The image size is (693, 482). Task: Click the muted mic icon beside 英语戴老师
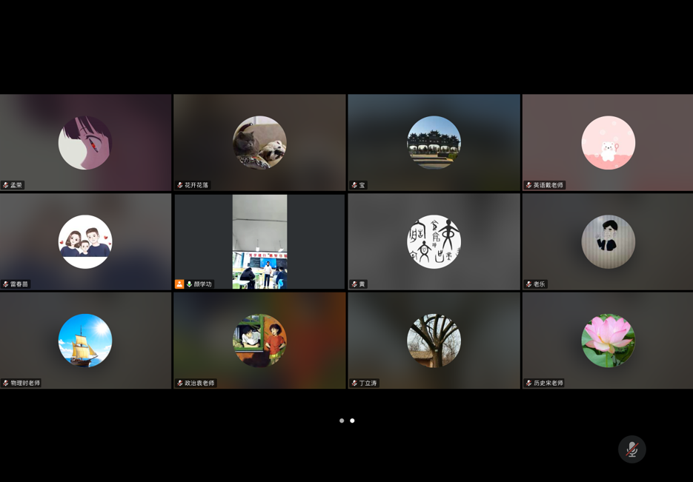pyautogui.click(x=528, y=185)
